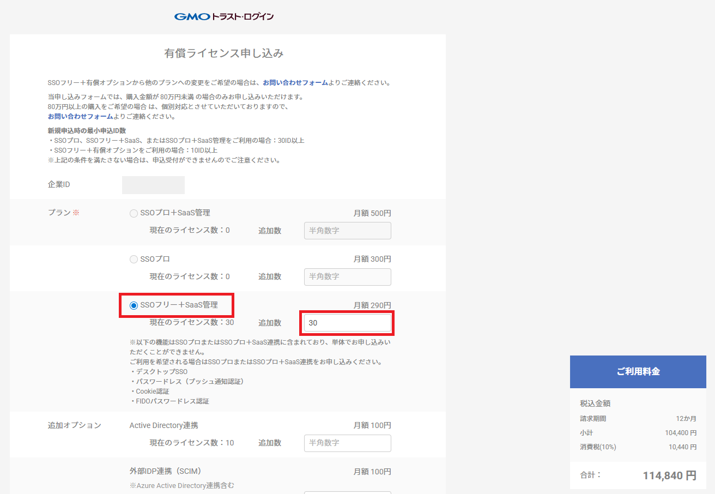This screenshot has height=494, width=715.
Task: Click the FIDOパスワードレス認証 bullet item
Action: [169, 401]
